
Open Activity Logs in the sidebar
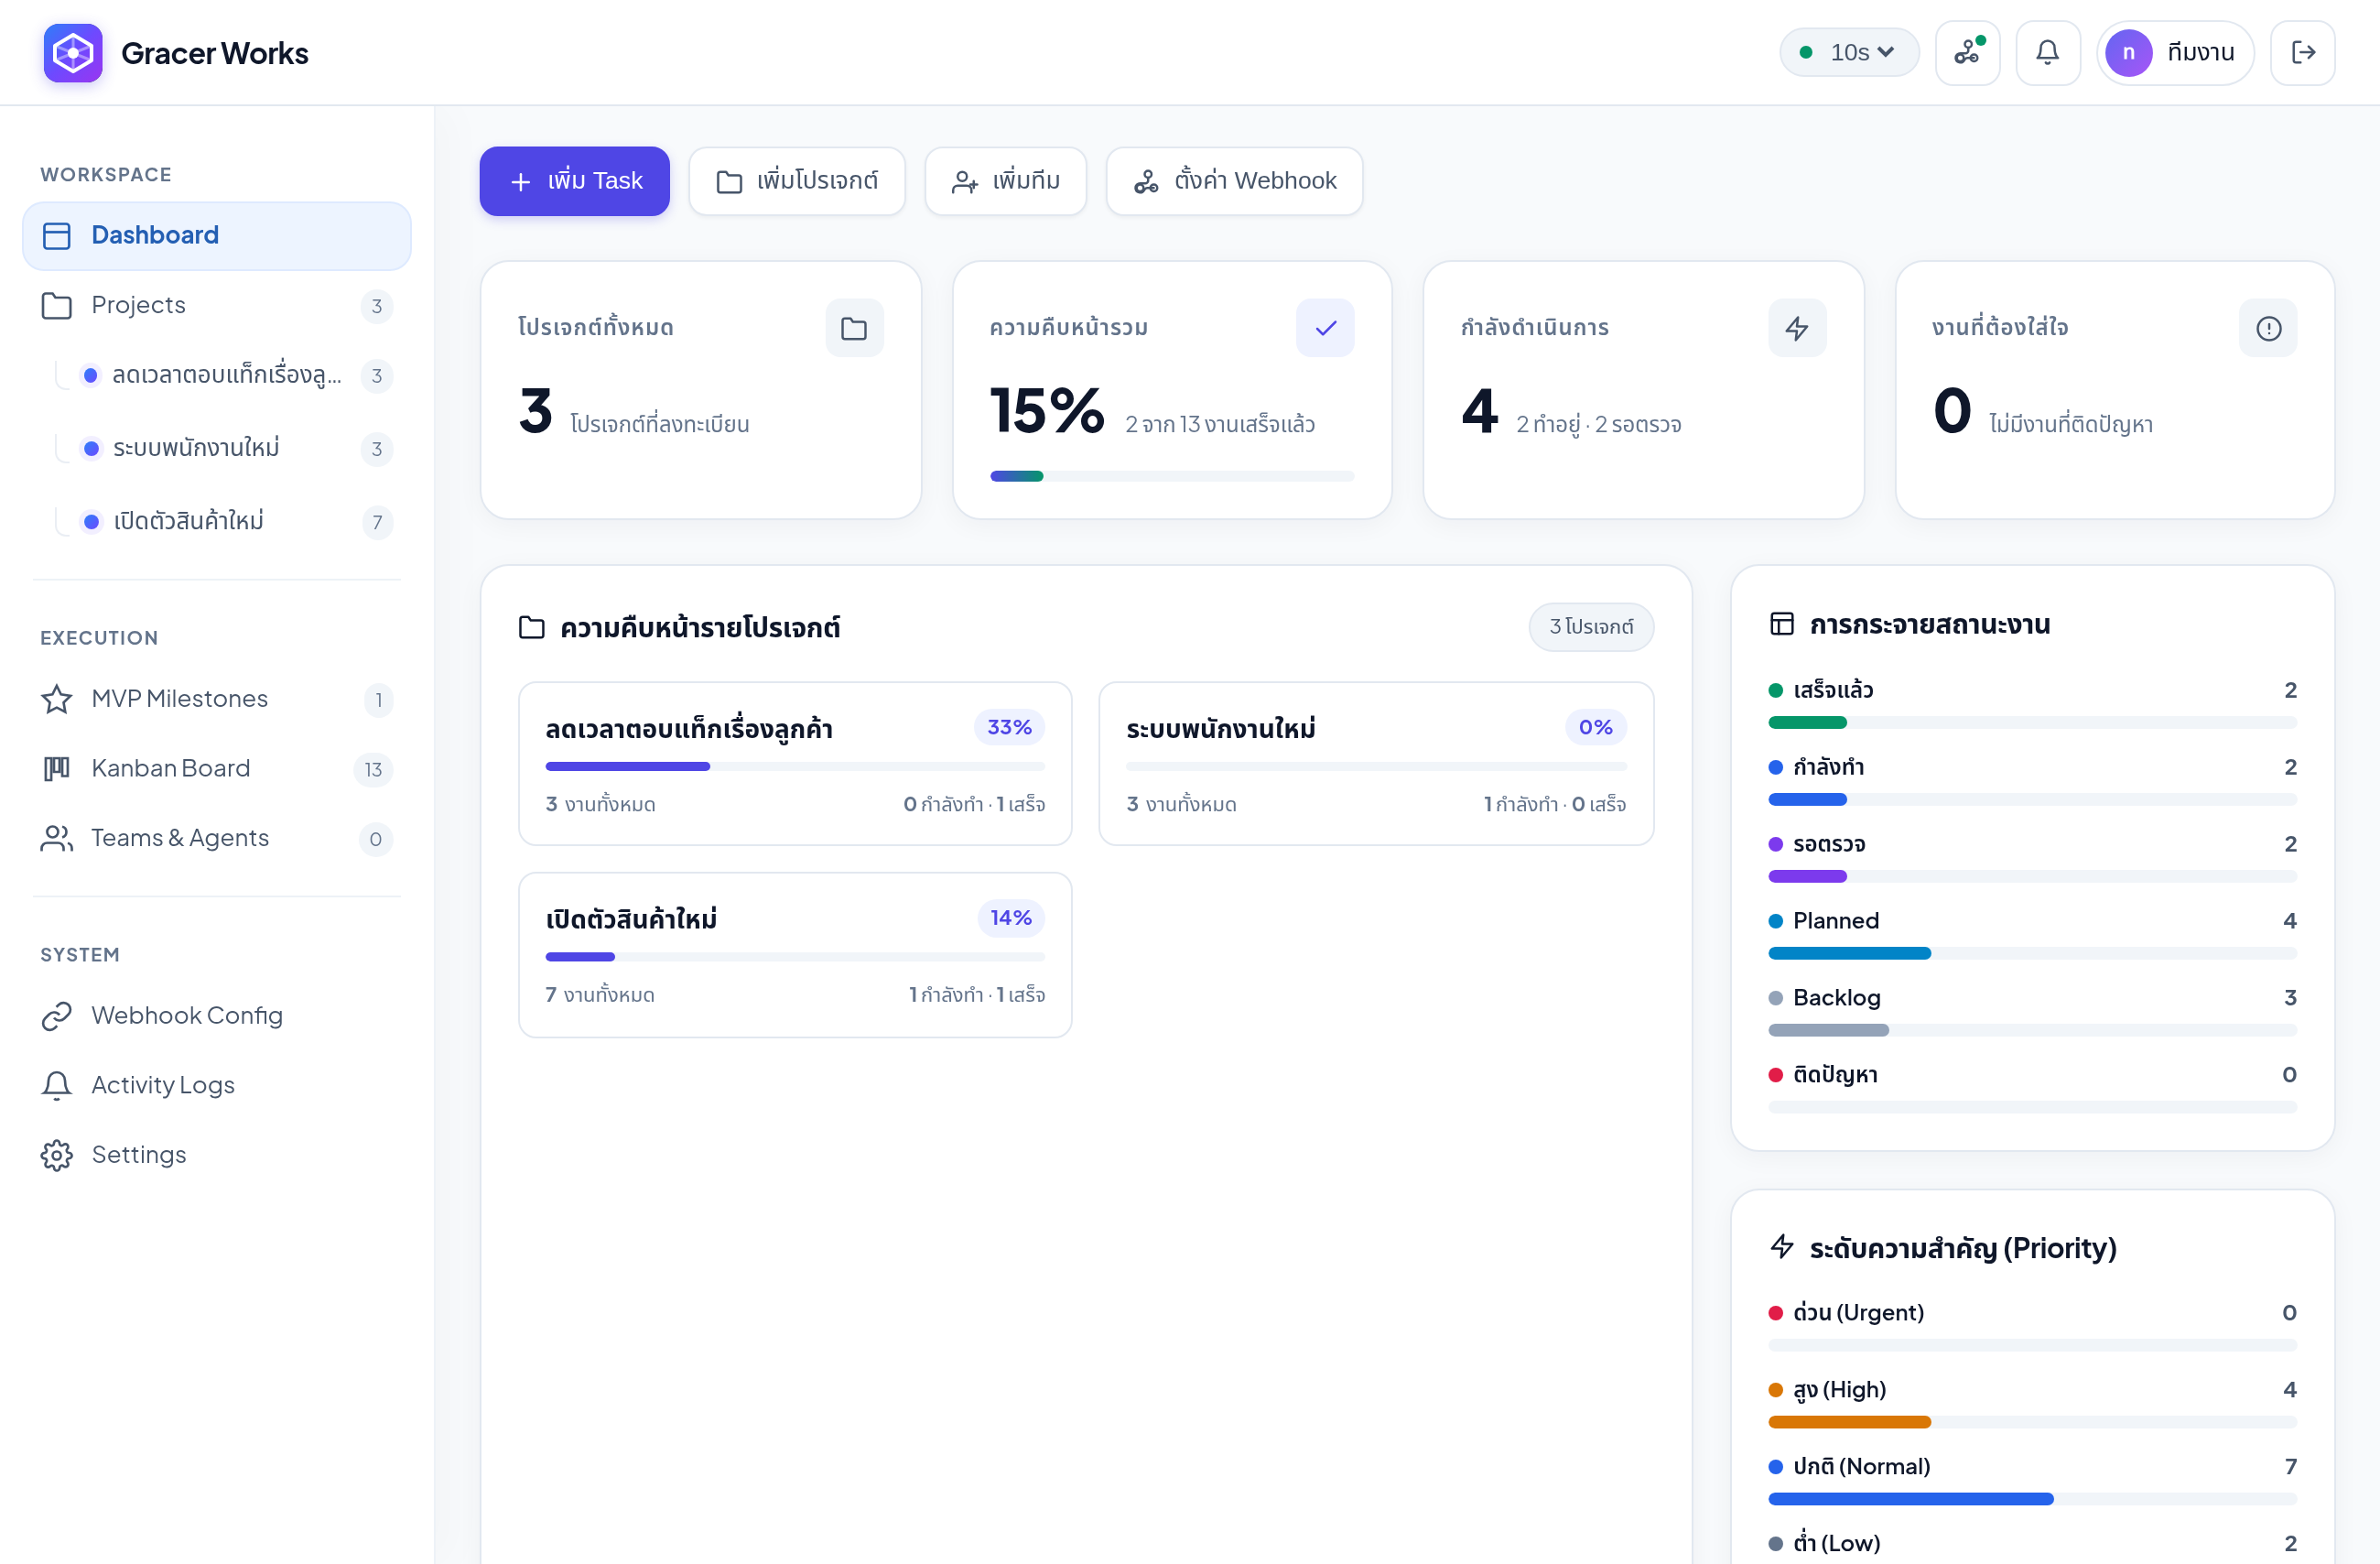[217, 1085]
